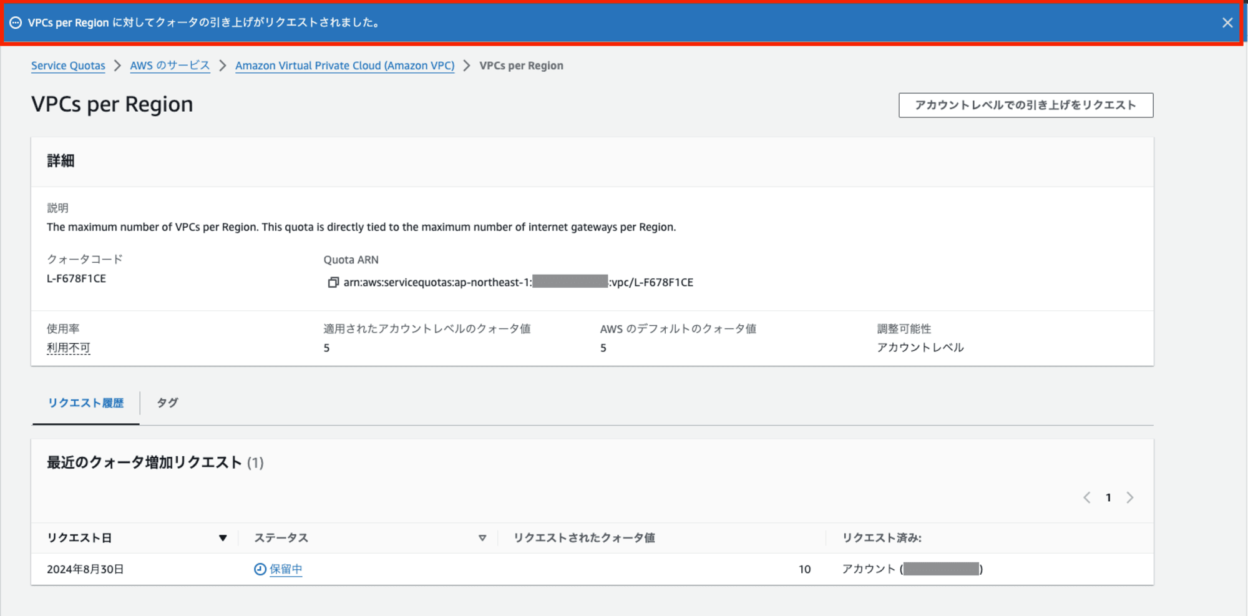Viewport: 1248px width, 616px height.
Task: Open the AWS のサービス breadcrumb link
Action: [x=170, y=66]
